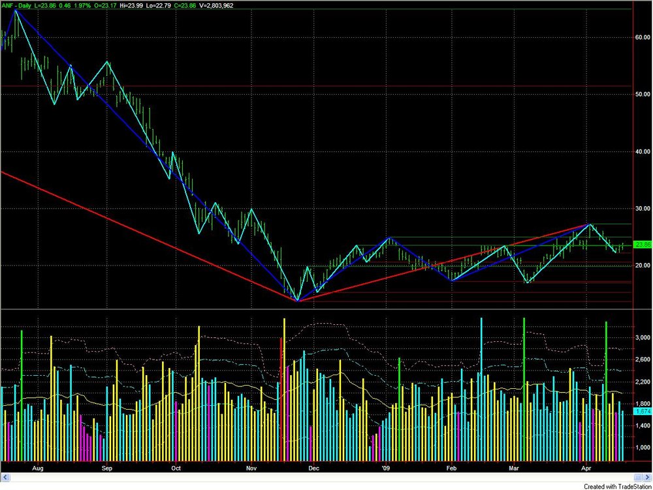The width and height of the screenshot is (653, 490).
Task: Grab the horizontal scrollbar thumb
Action: [639, 478]
